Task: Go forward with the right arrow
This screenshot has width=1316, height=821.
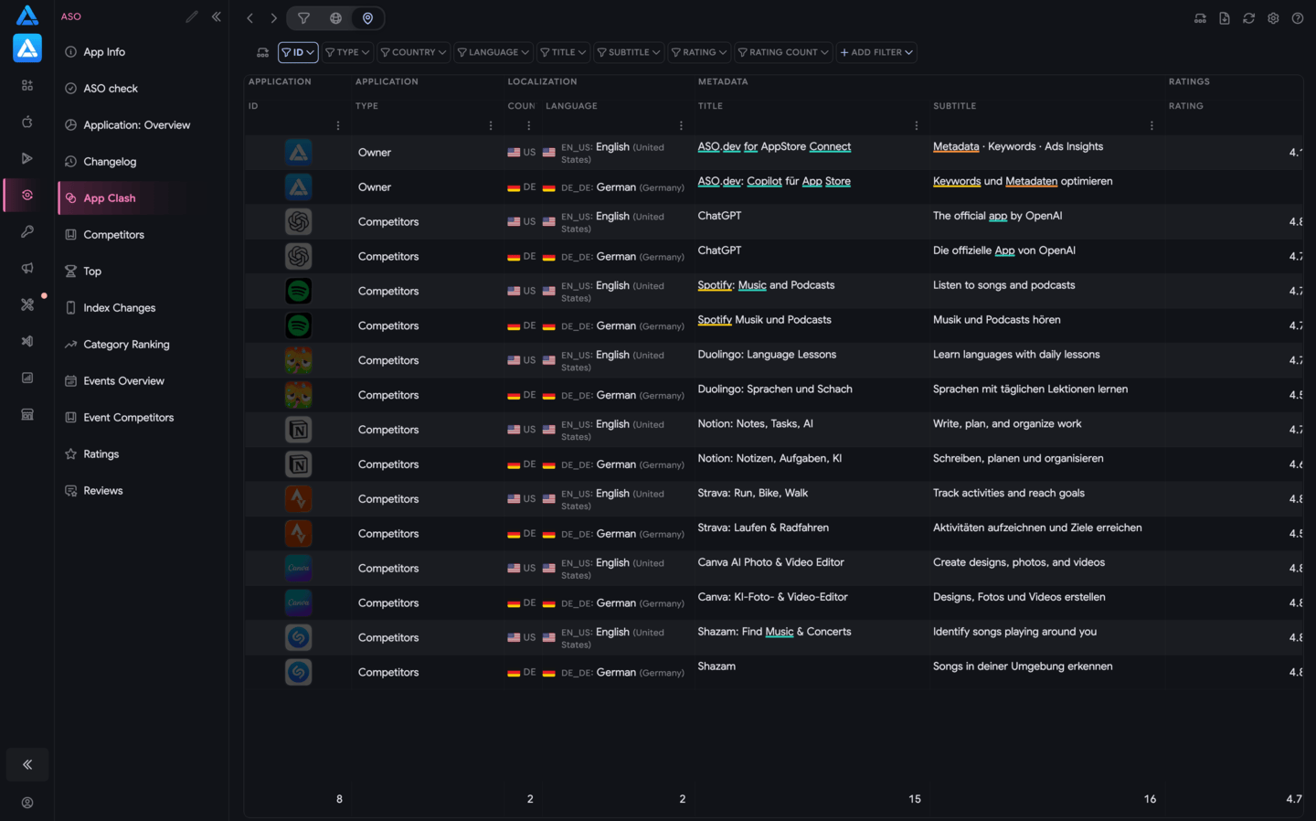Action: [x=273, y=18]
